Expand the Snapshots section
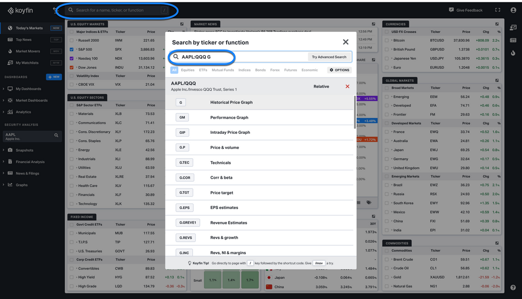The image size is (522, 299). tap(3, 150)
